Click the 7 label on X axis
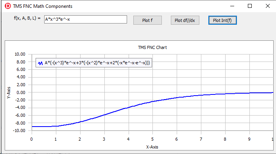The width and height of the screenshot is (276, 154). [201, 139]
